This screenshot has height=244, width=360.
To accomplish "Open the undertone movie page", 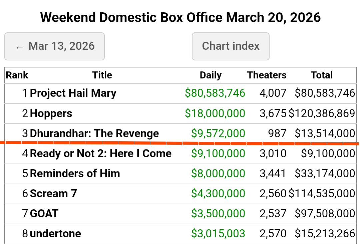I will point(55,233).
